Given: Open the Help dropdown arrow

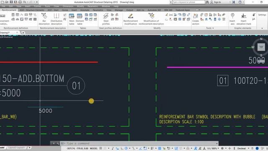Looking at the screenshot, I should pyautogui.click(x=243, y=2).
